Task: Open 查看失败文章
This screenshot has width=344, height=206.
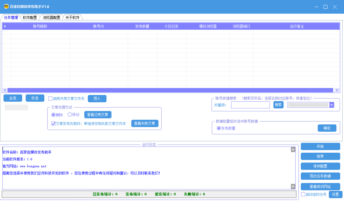Action: tap(144, 123)
